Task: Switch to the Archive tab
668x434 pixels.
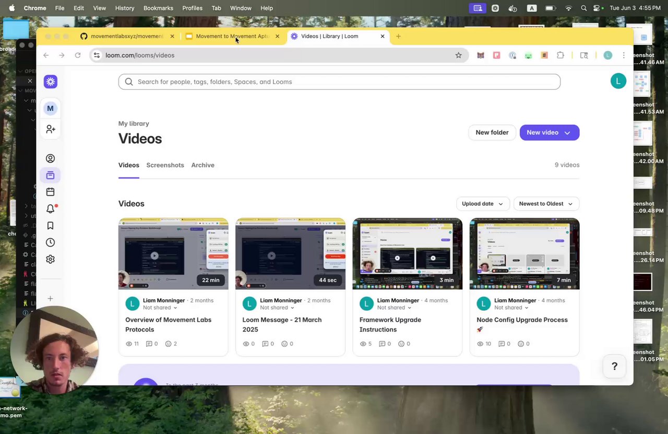Action: (x=202, y=165)
